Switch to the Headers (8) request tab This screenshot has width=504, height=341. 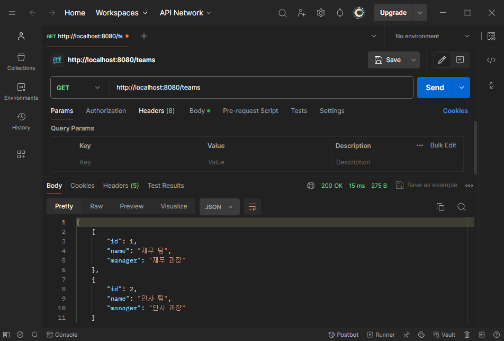(x=157, y=111)
